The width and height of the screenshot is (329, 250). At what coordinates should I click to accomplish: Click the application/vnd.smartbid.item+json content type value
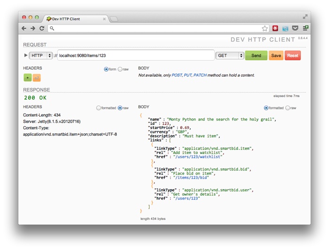coord(70,134)
